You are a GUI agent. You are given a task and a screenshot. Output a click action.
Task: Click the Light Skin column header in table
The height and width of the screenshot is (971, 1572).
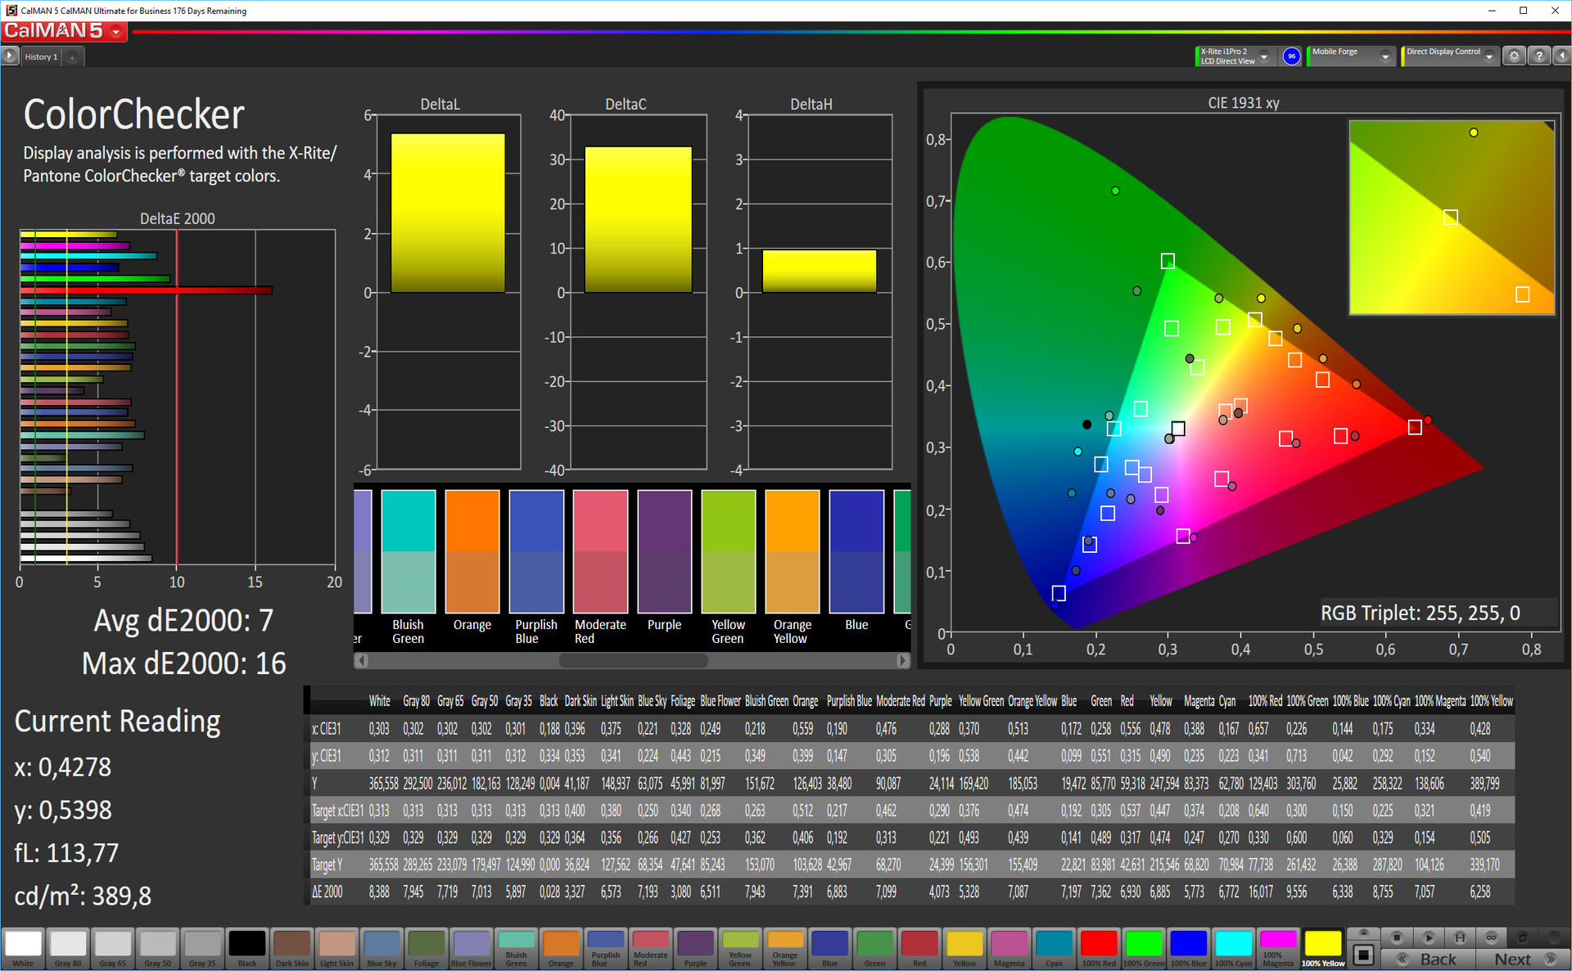click(x=616, y=701)
